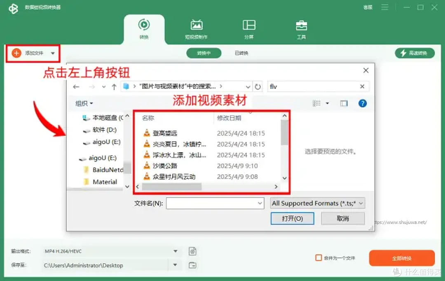Click horizontal scroll right arrow
Image resolution: width=445 pixels, height=281 pixels.
276,187
